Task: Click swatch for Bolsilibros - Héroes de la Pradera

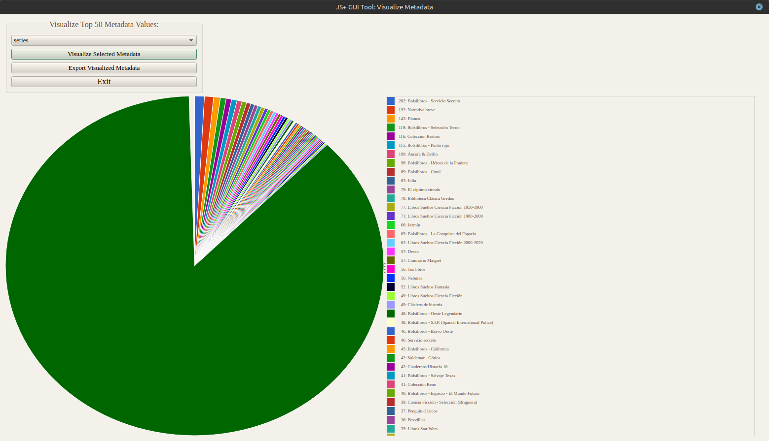Action: coord(391,163)
